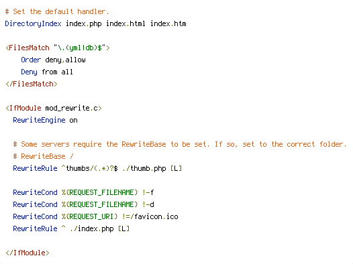Click the 'Order' directive keyword
This screenshot has height=264, width=353.
pyautogui.click(x=31, y=60)
